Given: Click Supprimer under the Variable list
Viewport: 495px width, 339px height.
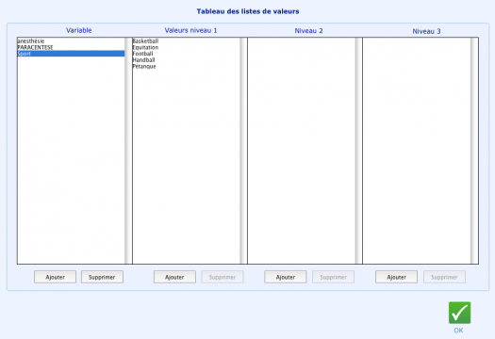Looking at the screenshot, I should 102,277.
